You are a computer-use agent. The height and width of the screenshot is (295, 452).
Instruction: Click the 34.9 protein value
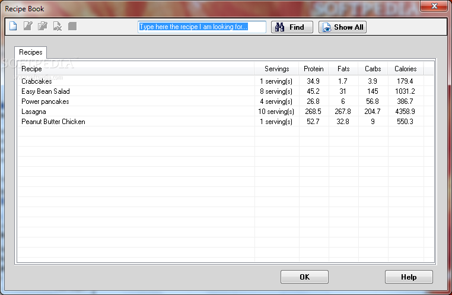313,81
